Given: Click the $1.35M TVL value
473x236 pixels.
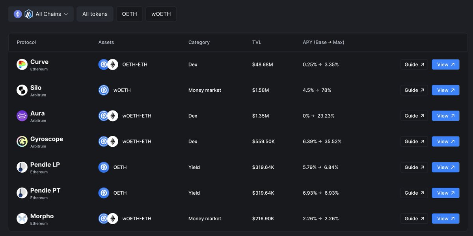Looking at the screenshot, I should (x=261, y=116).
